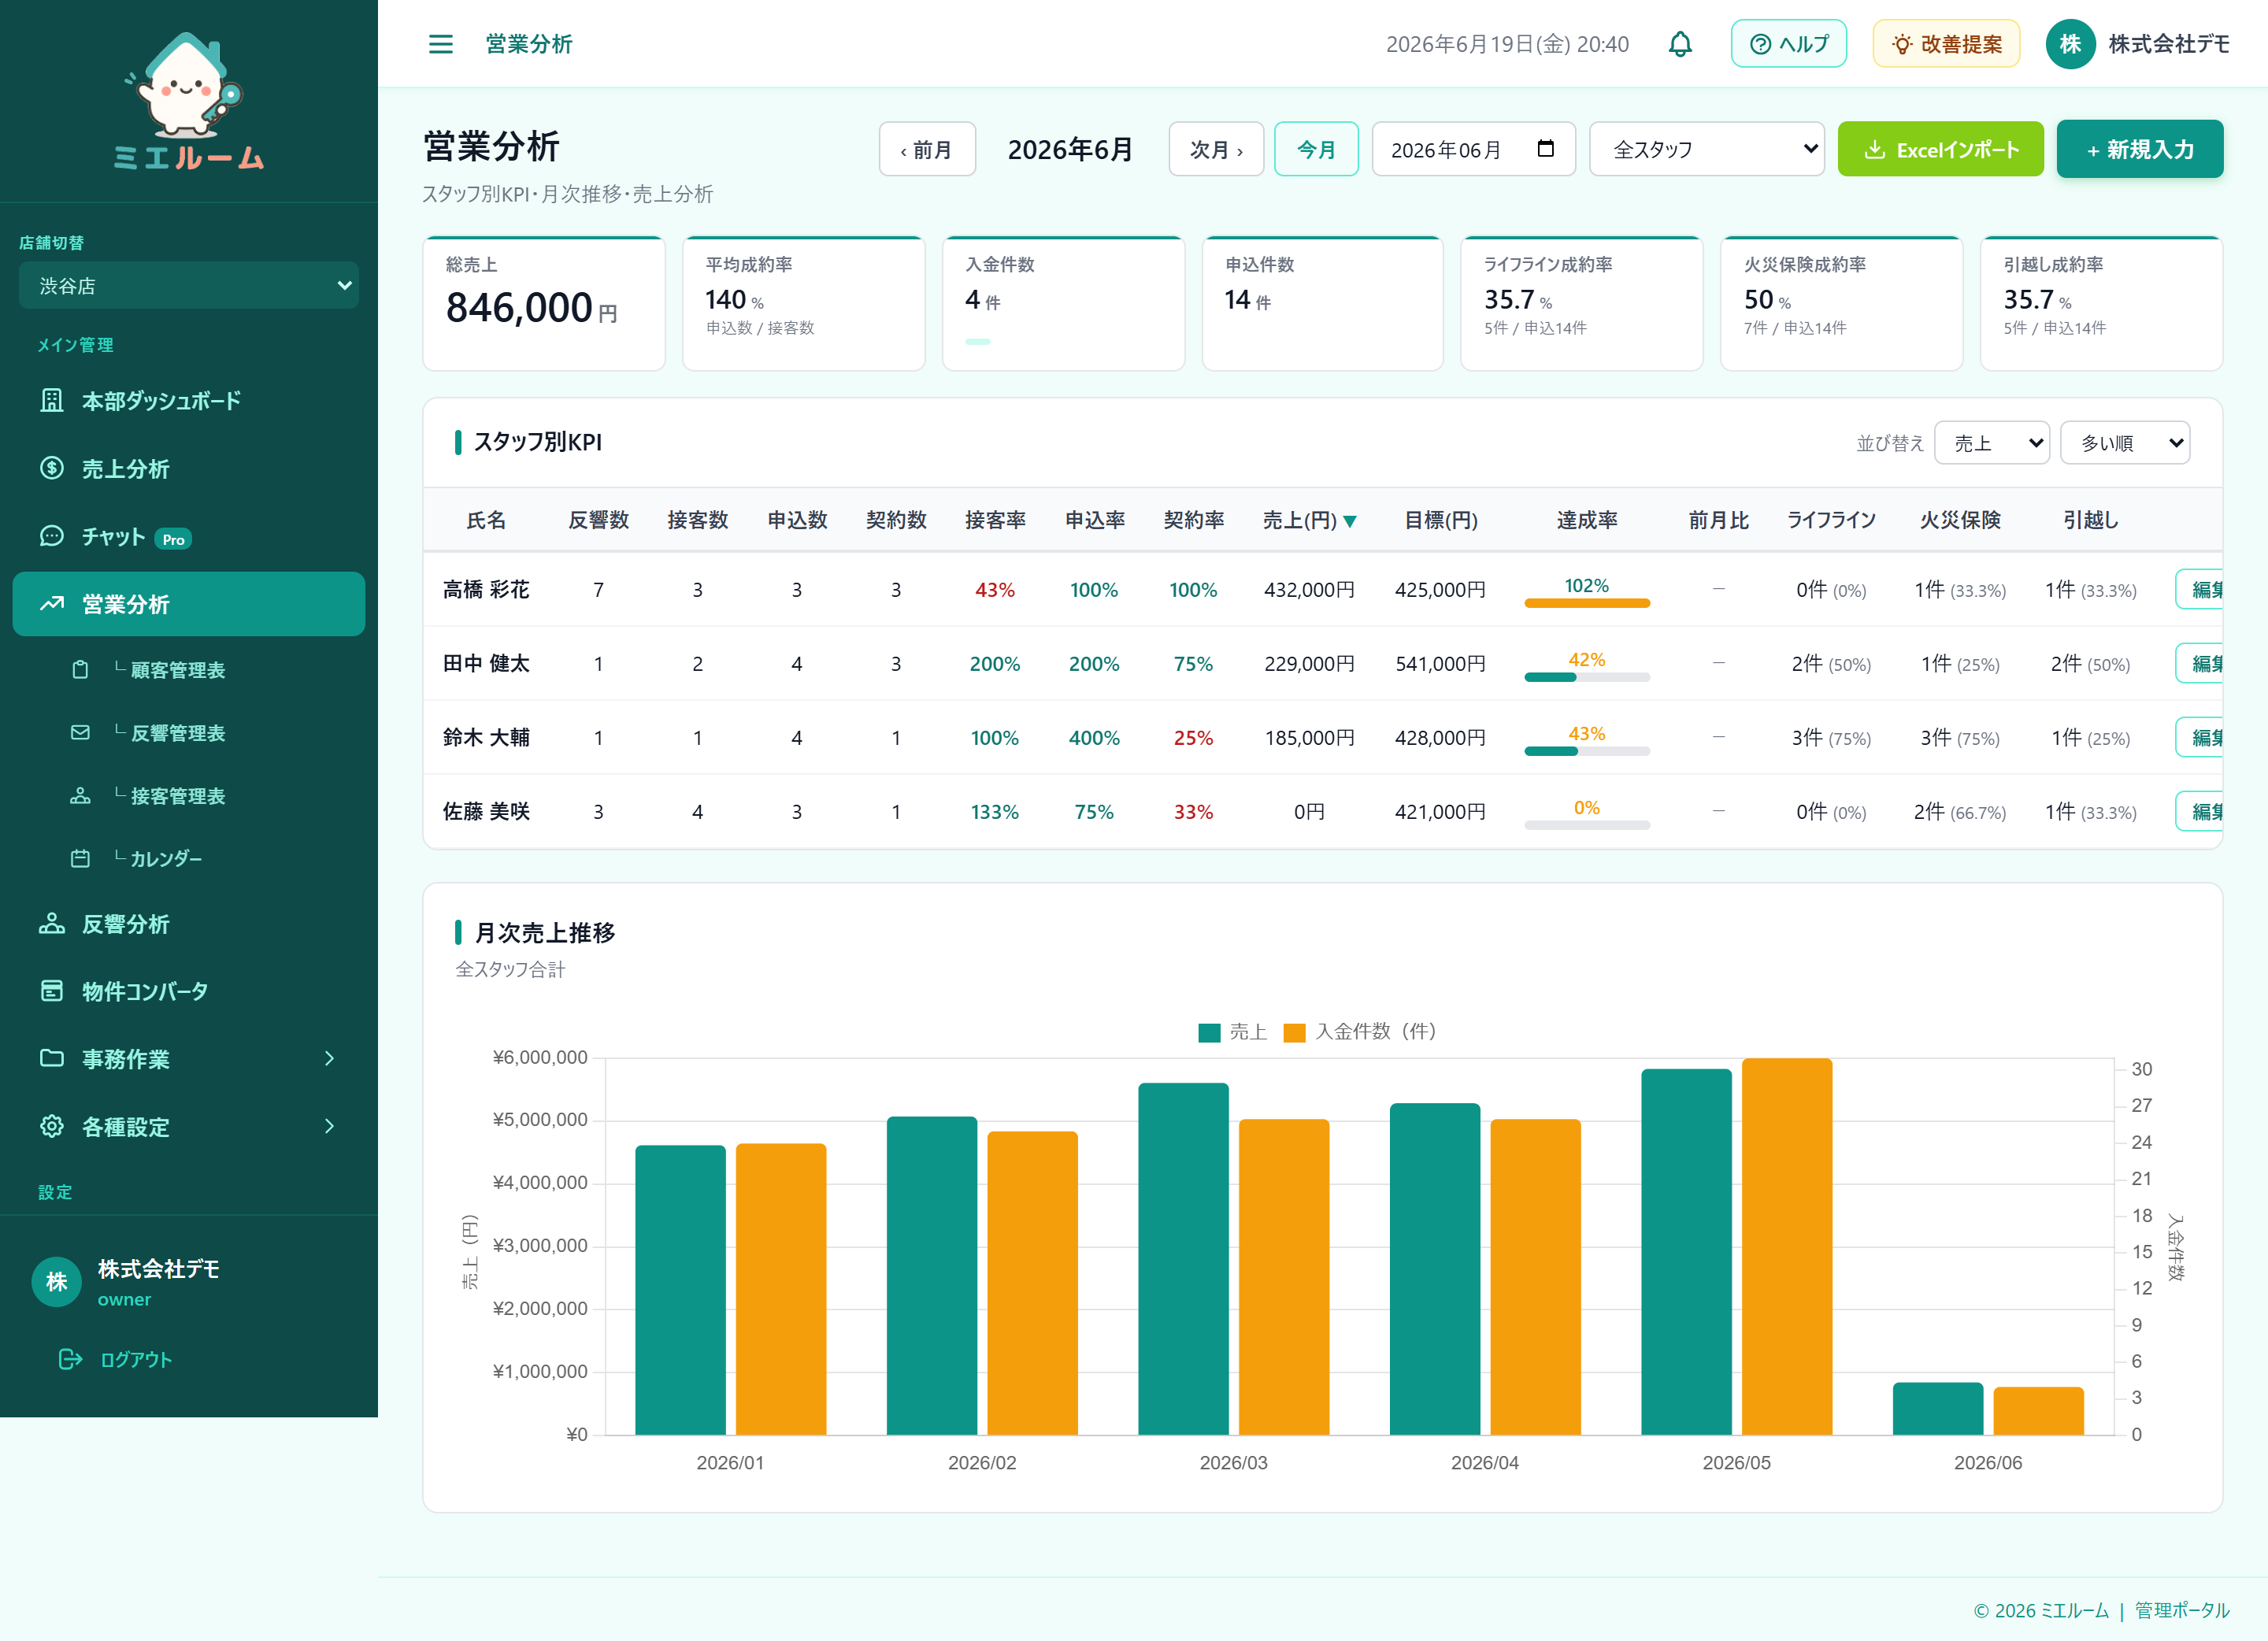Screen dimensions: 2268x1641
Task: Click the Pro badge next to チャット
Action: [x=173, y=539]
